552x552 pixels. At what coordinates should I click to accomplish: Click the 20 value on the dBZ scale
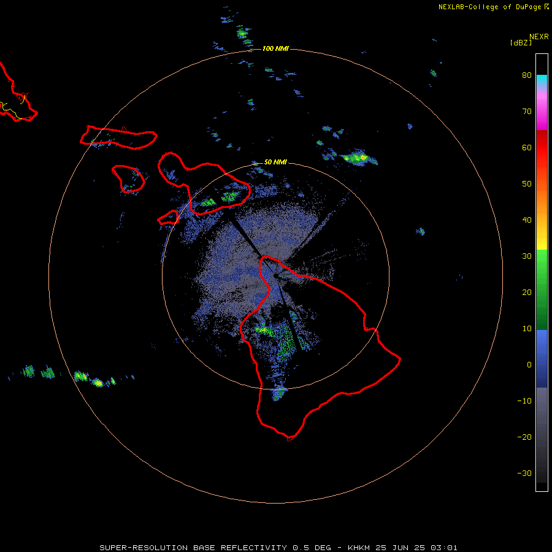527,293
